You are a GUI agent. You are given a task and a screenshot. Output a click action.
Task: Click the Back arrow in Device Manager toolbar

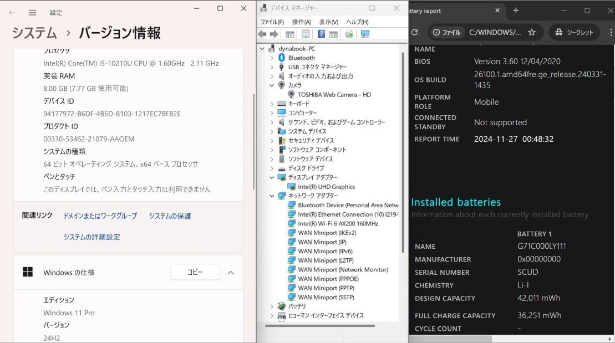pyautogui.click(x=262, y=34)
